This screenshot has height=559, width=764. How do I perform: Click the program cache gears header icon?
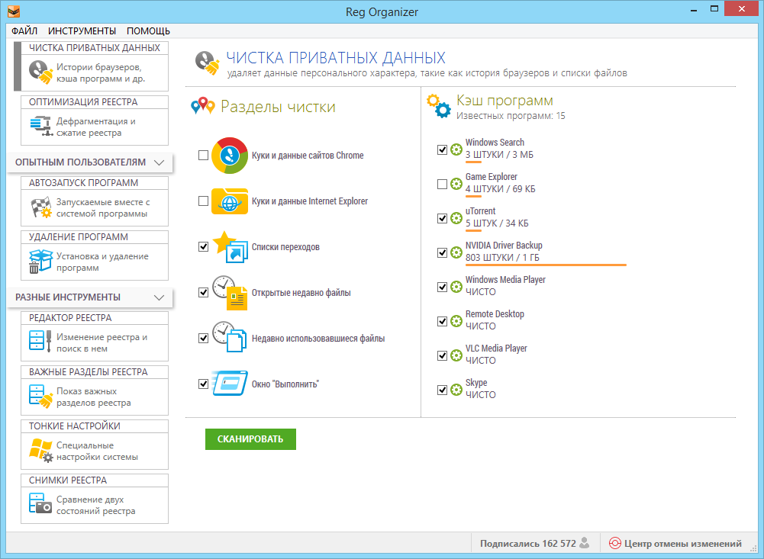(439, 106)
